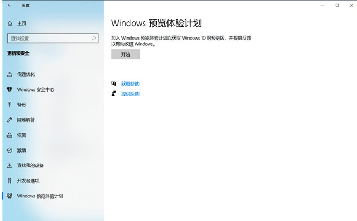Click the 激活 checkmark circle icon

pyautogui.click(x=10, y=150)
